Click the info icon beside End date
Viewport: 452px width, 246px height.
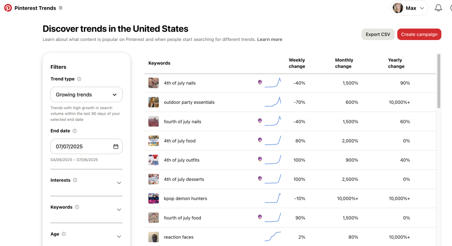[x=75, y=131]
